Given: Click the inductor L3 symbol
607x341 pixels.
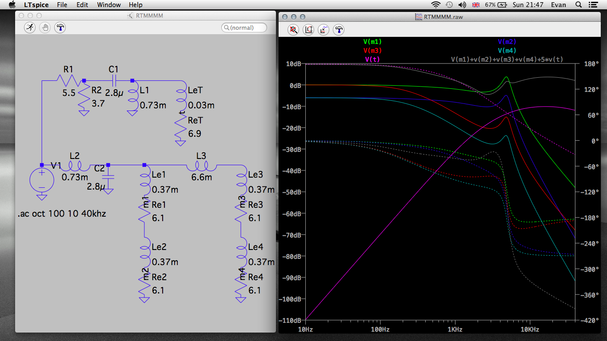Looking at the screenshot, I should pyautogui.click(x=201, y=166).
